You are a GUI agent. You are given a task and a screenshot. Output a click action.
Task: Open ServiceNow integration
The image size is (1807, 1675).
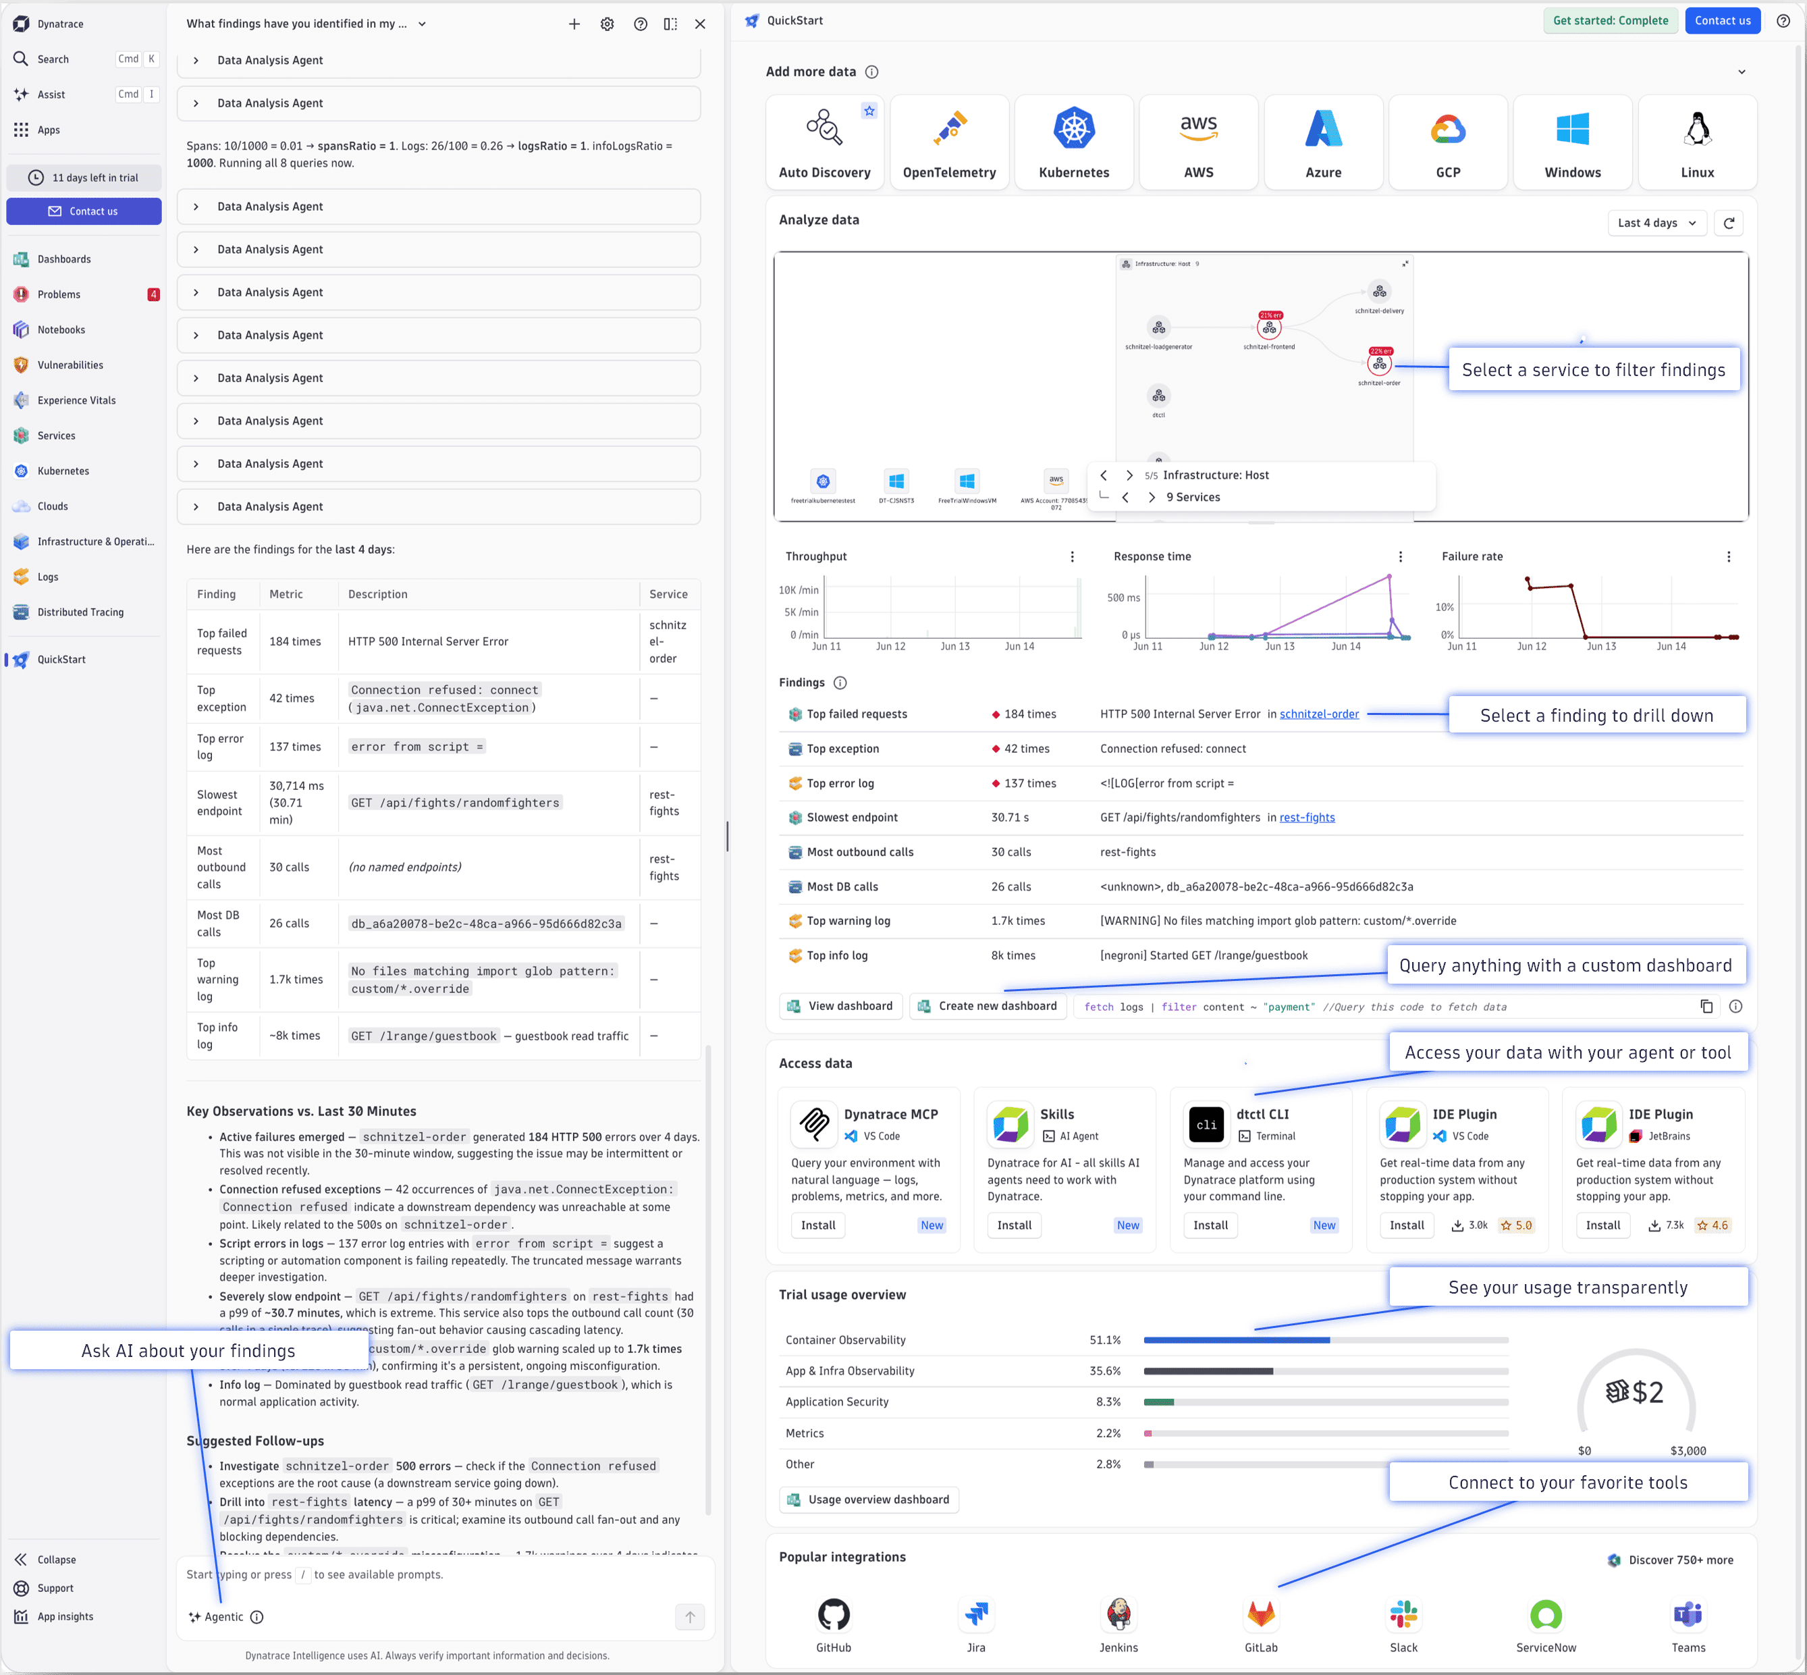point(1546,1625)
